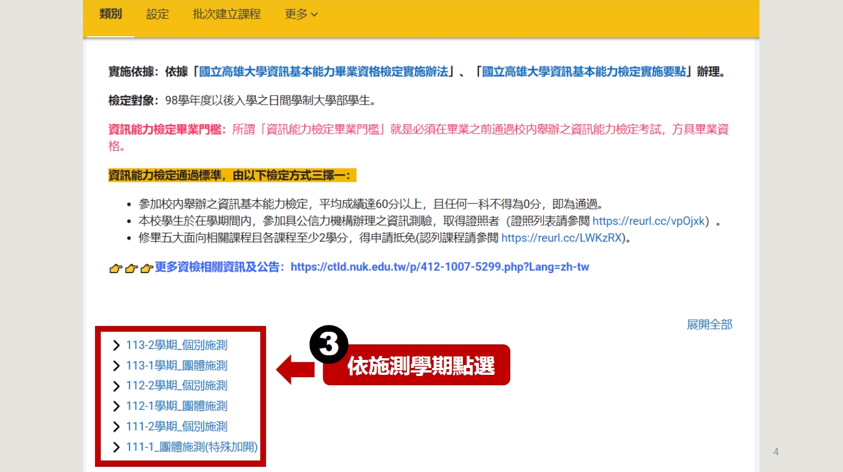Open the 批次建立課程 tab
The width and height of the screenshot is (843, 472).
pyautogui.click(x=226, y=14)
